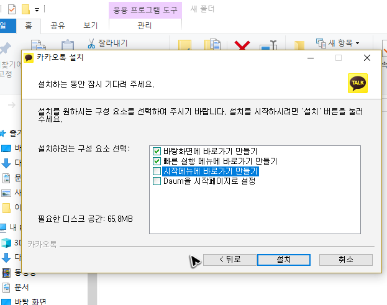This screenshot has width=387, height=305.
Task: Click the copy-to documents icon in ribbon
Action: point(212,45)
